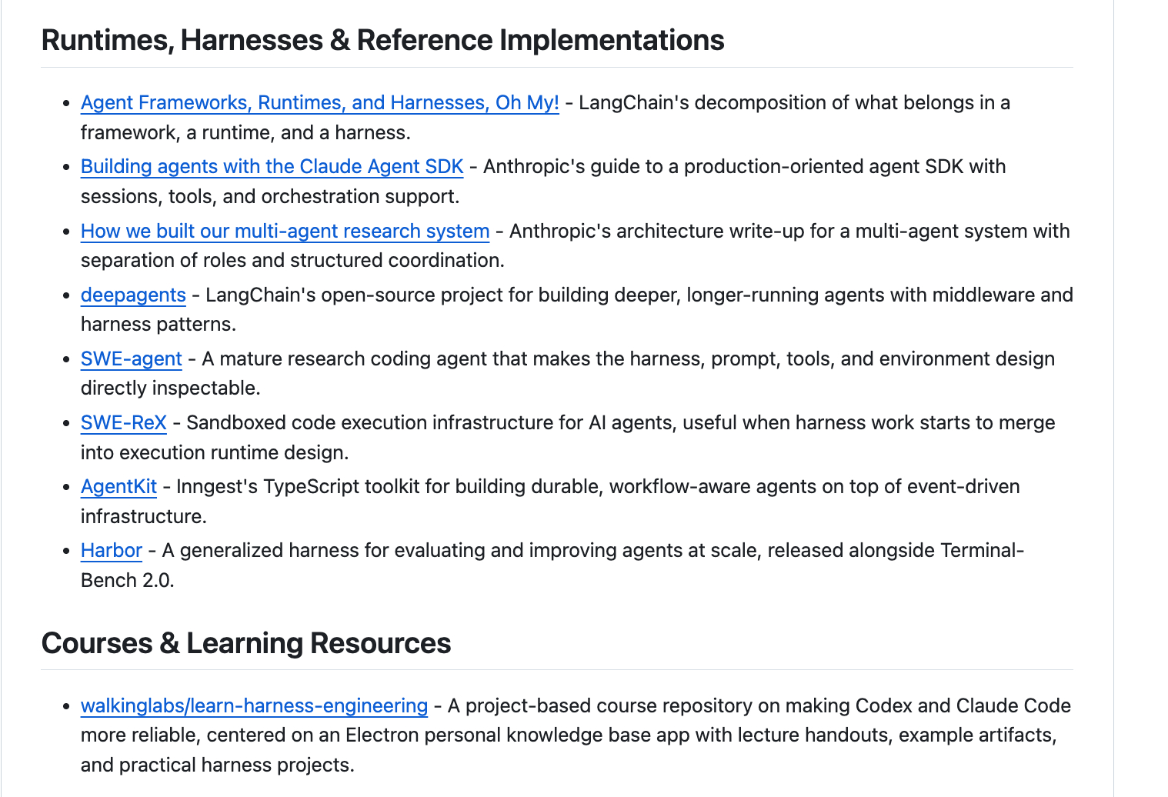Open the SWE-agent link
1168x797 pixels.
(x=131, y=358)
